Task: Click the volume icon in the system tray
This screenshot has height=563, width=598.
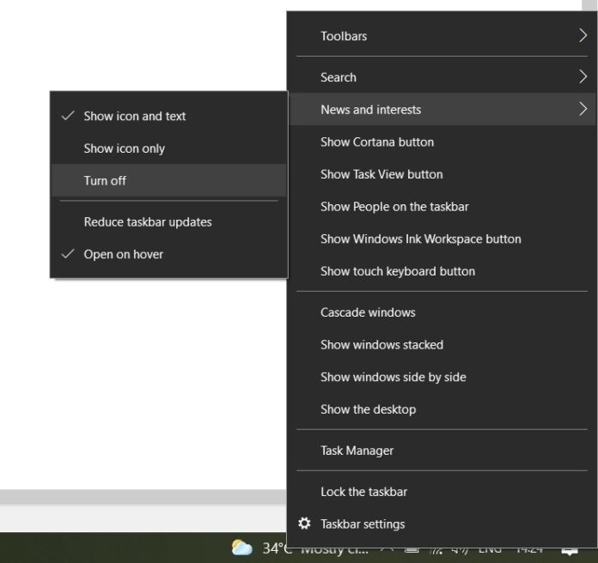Action: pos(461,549)
